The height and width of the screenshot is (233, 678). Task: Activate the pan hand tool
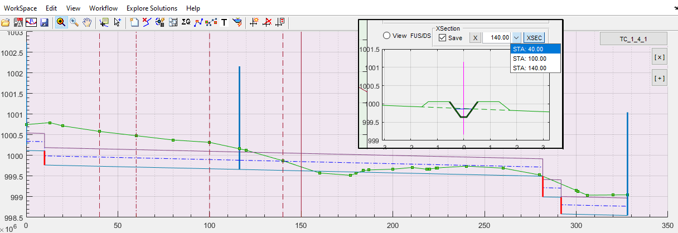coord(87,23)
